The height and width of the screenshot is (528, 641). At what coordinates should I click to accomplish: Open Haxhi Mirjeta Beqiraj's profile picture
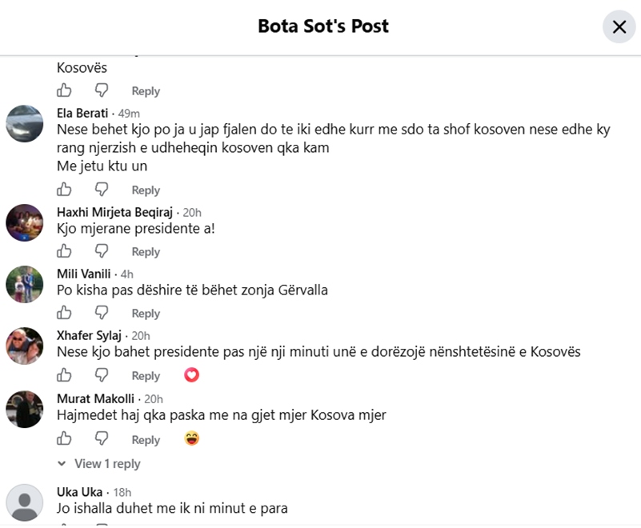click(25, 222)
